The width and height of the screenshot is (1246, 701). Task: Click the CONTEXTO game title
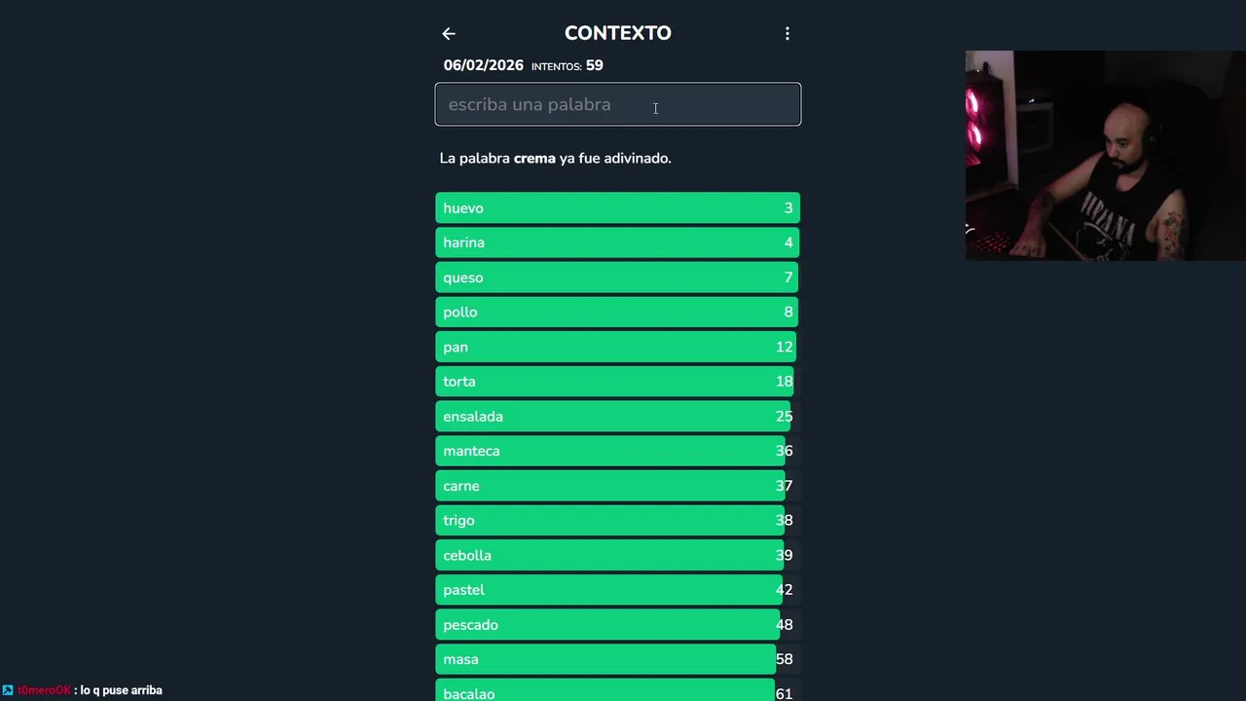(x=617, y=33)
